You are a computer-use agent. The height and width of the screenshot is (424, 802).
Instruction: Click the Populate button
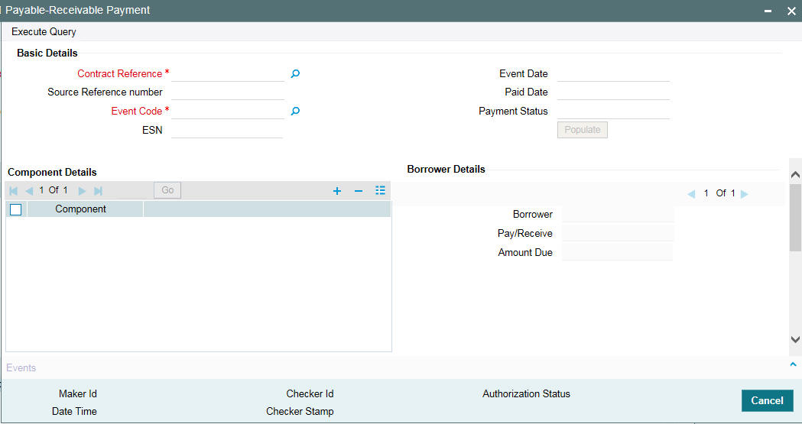point(582,130)
